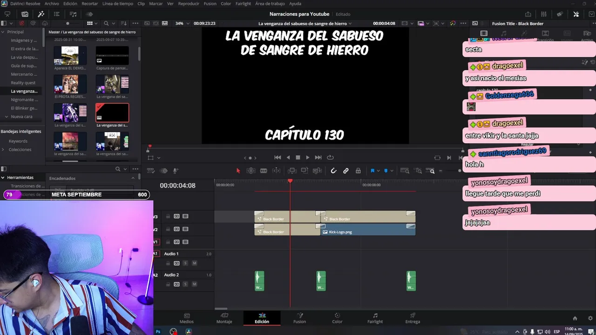Mute the Audio 2 track
The width and height of the screenshot is (596, 335).
pos(194,284)
